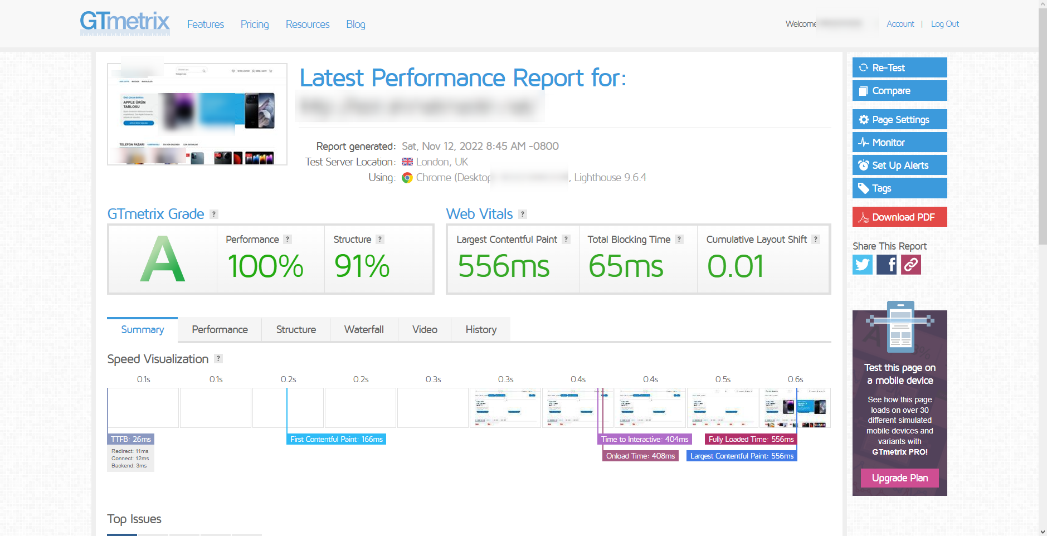Click the Onload Time: 408ms marker

coord(640,456)
